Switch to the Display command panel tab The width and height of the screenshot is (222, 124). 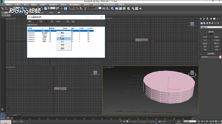point(214,19)
